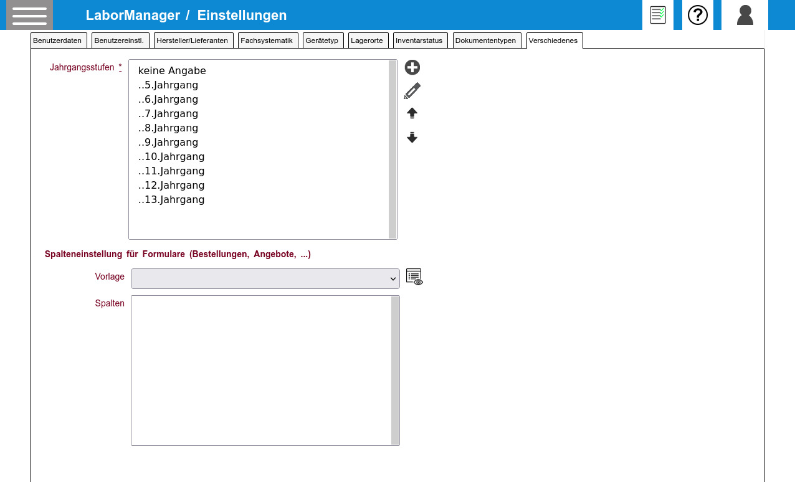Select '..12.Jahrgang' list entry
The height and width of the screenshot is (482, 795).
pyautogui.click(x=259, y=186)
